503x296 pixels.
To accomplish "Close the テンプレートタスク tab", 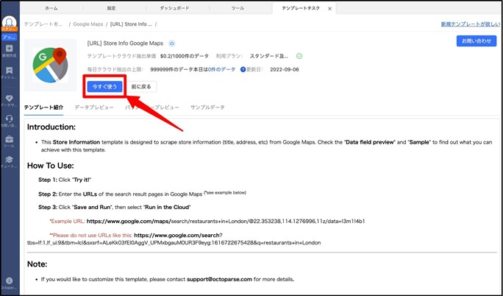I will (x=329, y=9).
